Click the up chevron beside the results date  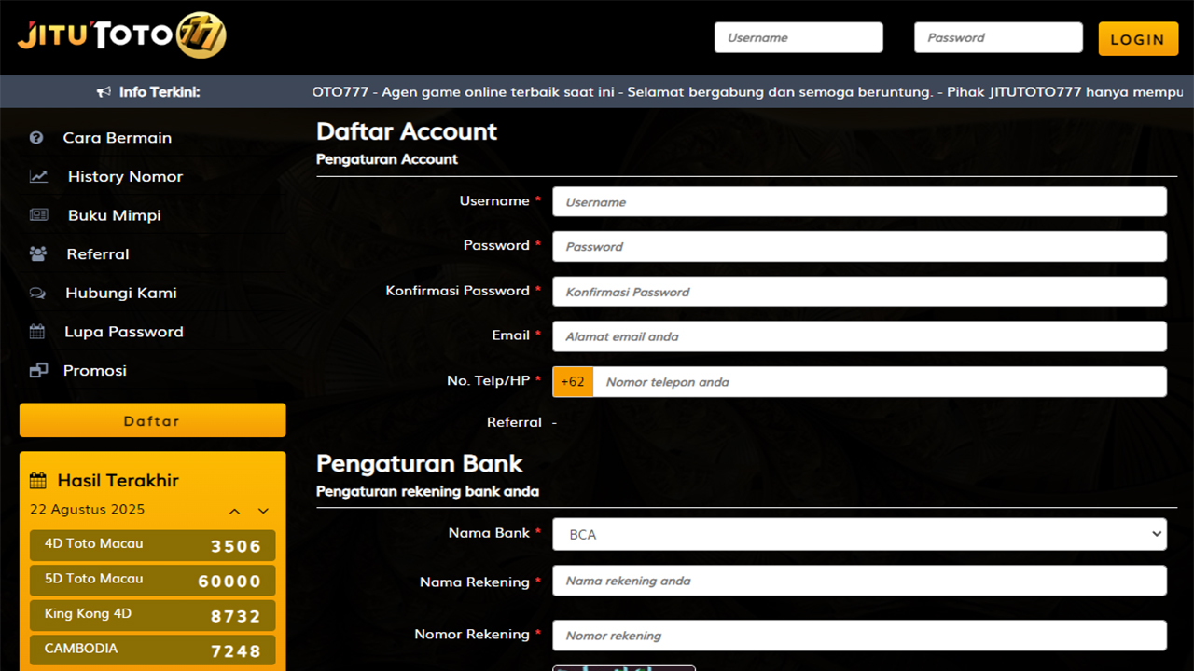235,511
